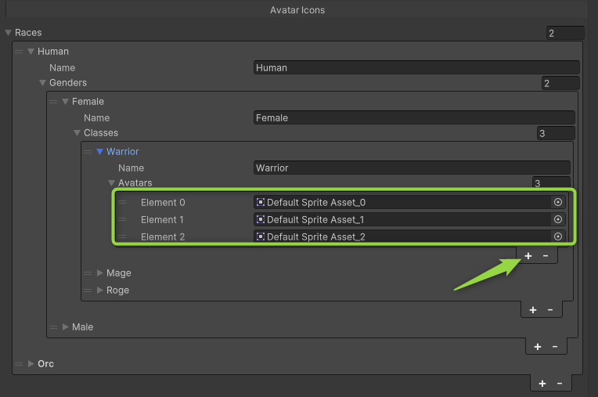Viewport: 598px width, 397px height.
Task: Click the Avatar Icons header
Action: [x=297, y=10]
